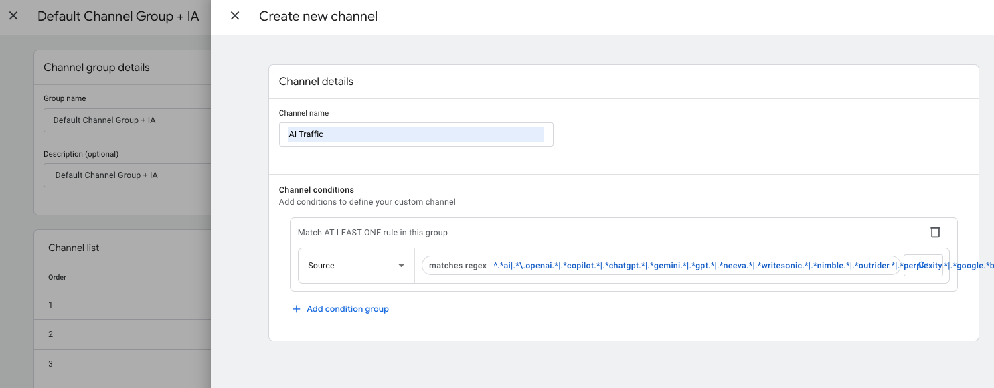Viewport: 994px width, 388px height.
Task: Click the Channel group details heading
Action: click(96, 68)
